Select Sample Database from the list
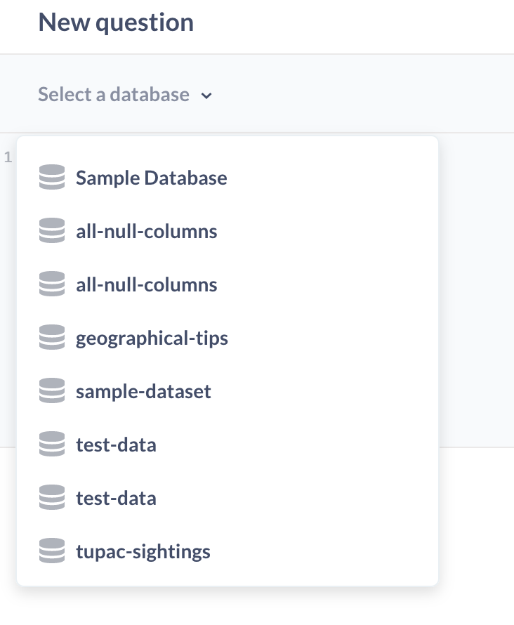 [151, 178]
